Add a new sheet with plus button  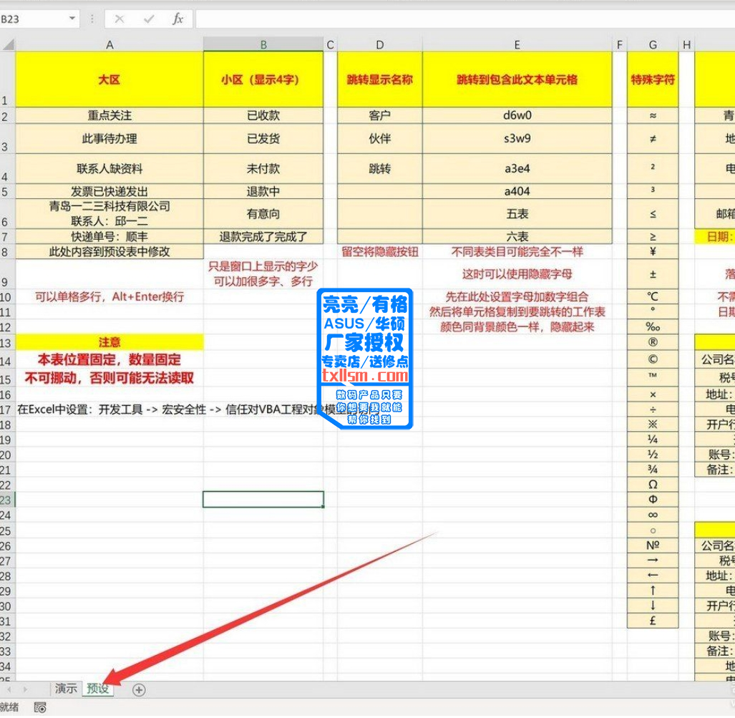pyautogui.click(x=139, y=690)
